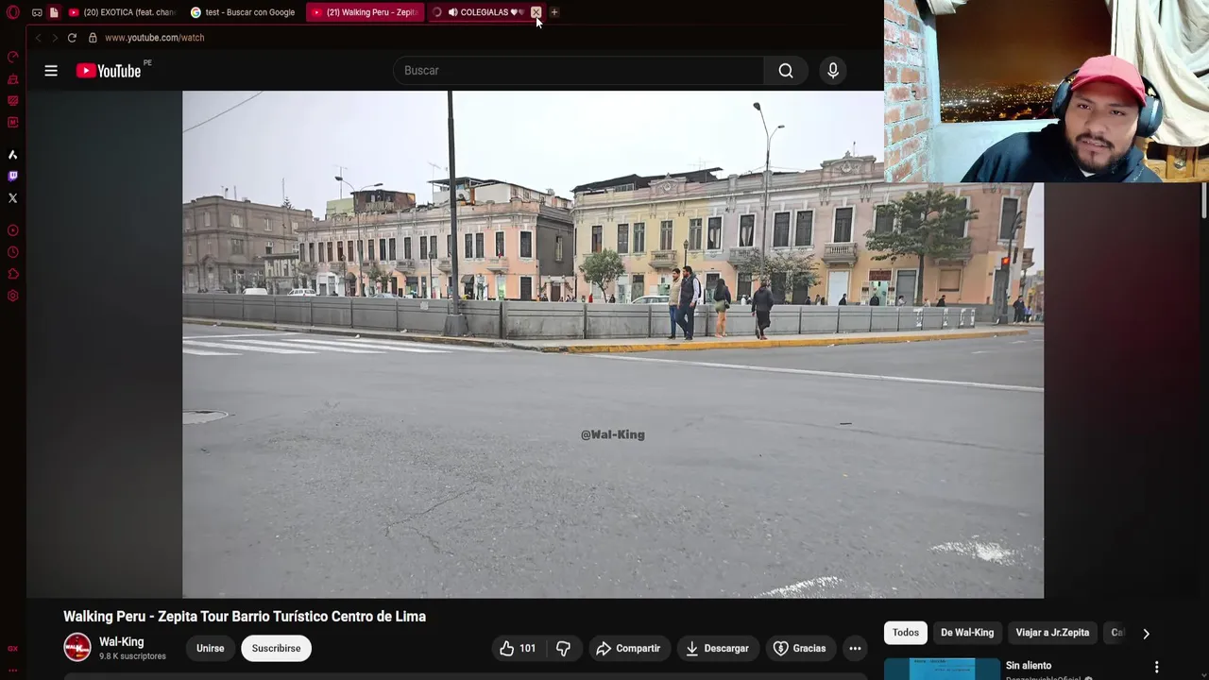Start voice search with microphone
Image resolution: width=1209 pixels, height=680 pixels.
pyautogui.click(x=833, y=71)
